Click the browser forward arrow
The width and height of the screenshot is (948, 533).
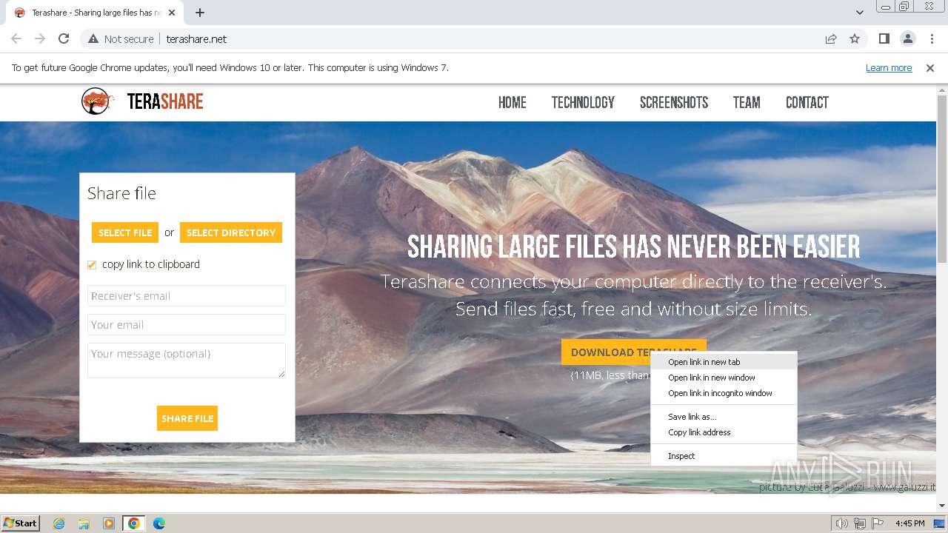click(x=40, y=38)
